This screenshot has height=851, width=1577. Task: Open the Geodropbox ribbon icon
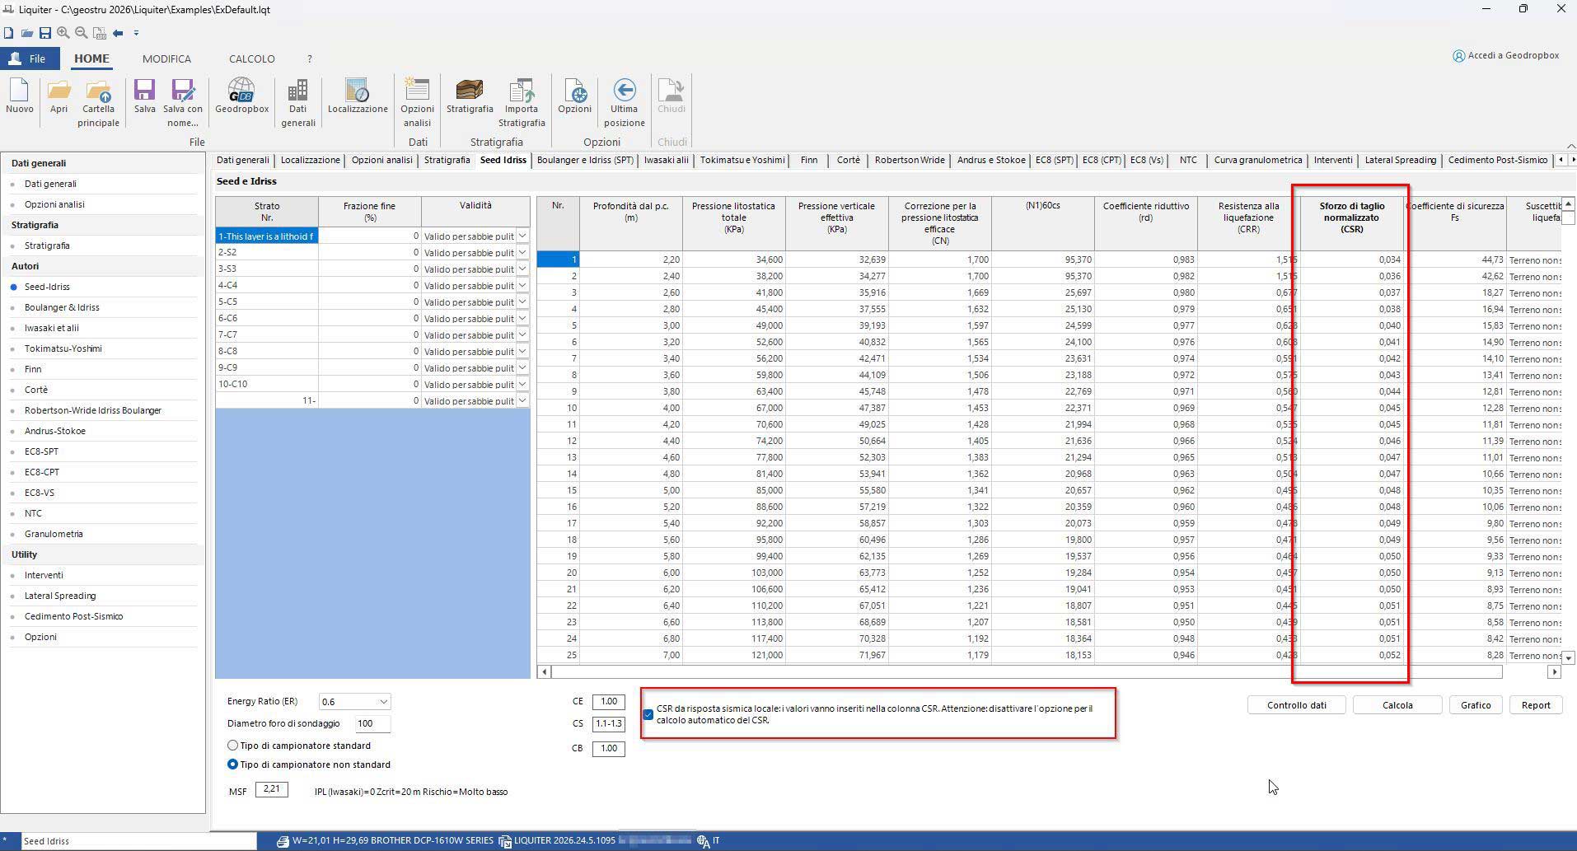[x=241, y=91]
